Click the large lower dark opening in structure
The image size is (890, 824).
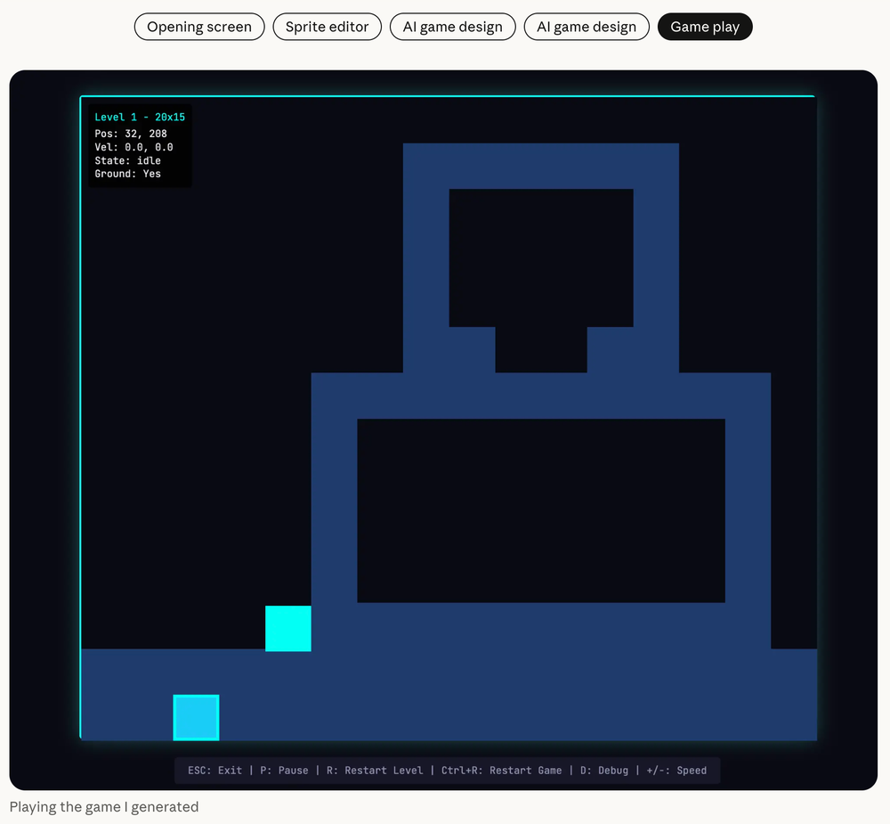coord(541,510)
